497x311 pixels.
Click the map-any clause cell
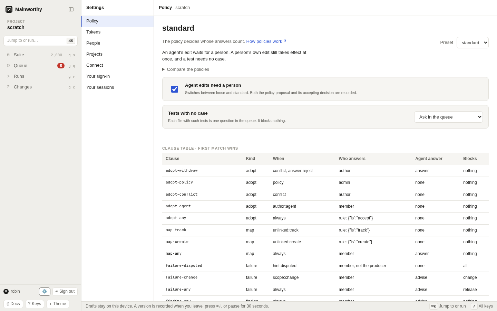pos(202,254)
